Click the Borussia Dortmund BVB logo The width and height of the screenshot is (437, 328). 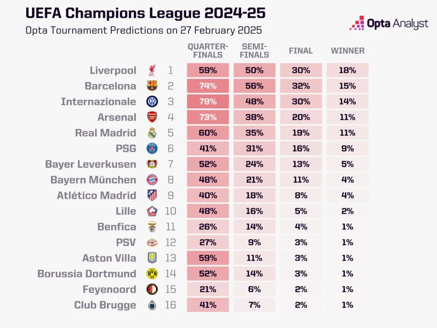coord(152,274)
